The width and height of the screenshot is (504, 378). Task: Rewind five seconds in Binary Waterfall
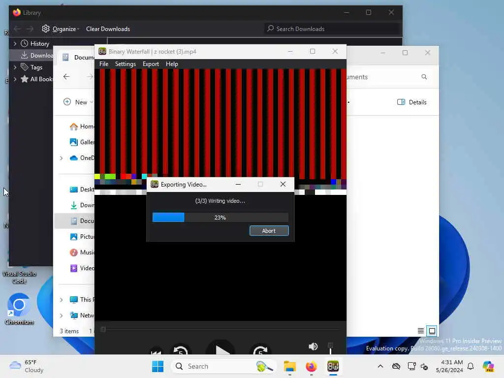[x=181, y=350]
